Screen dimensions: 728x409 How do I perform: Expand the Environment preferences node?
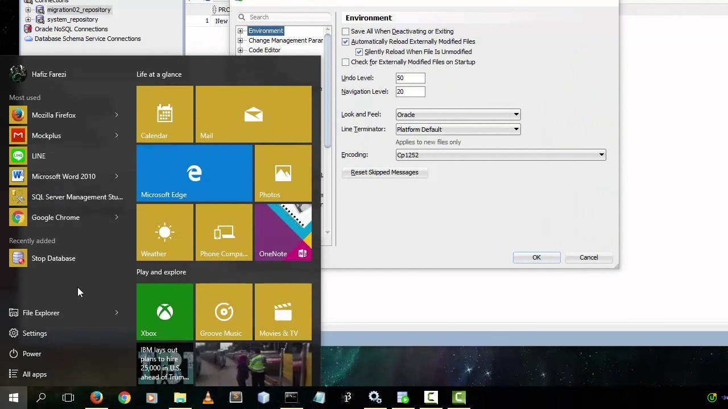pos(241,31)
